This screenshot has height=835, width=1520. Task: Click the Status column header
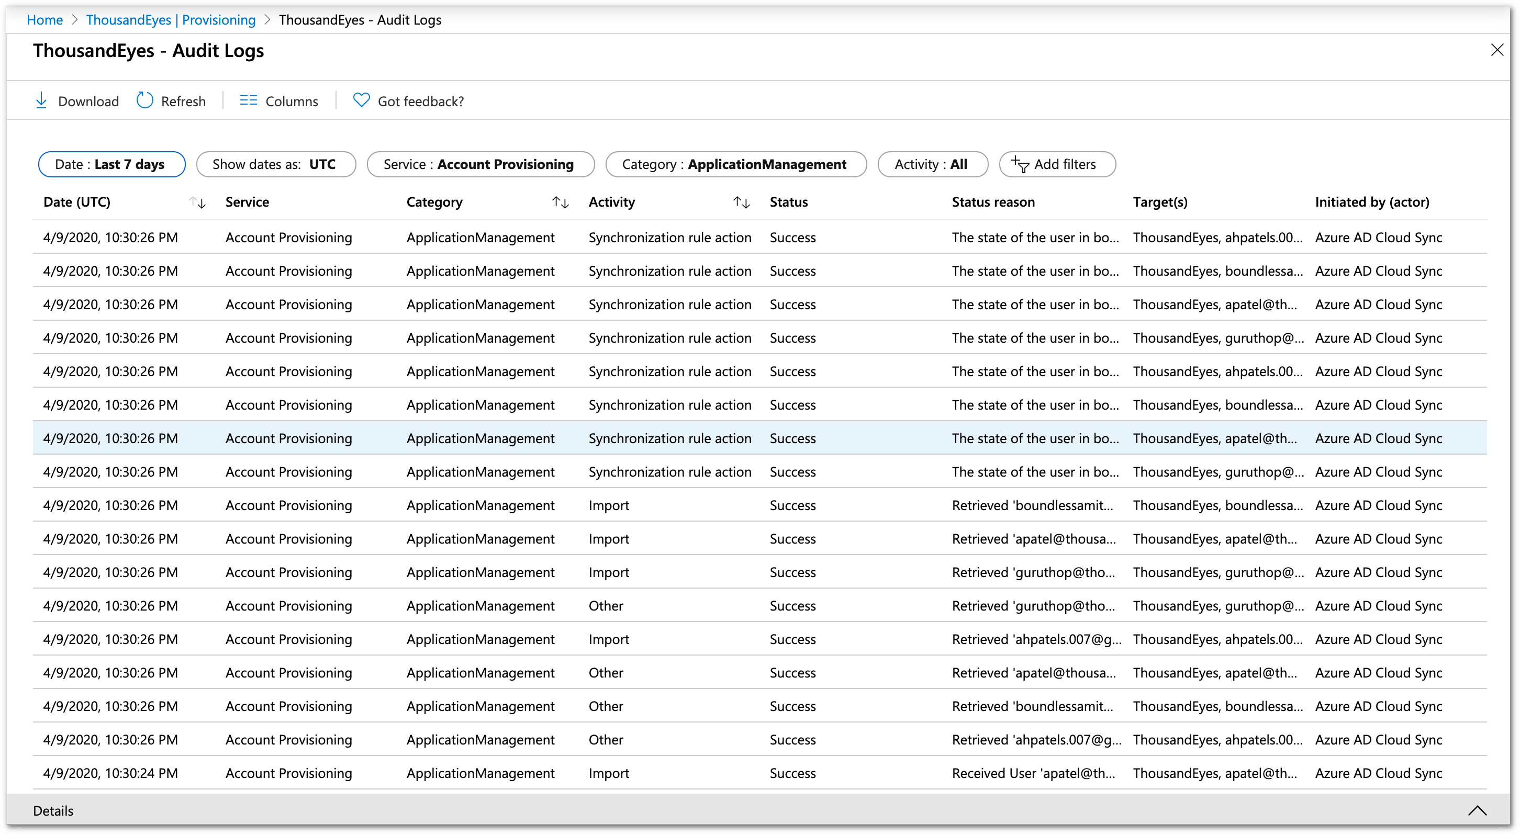click(x=788, y=202)
